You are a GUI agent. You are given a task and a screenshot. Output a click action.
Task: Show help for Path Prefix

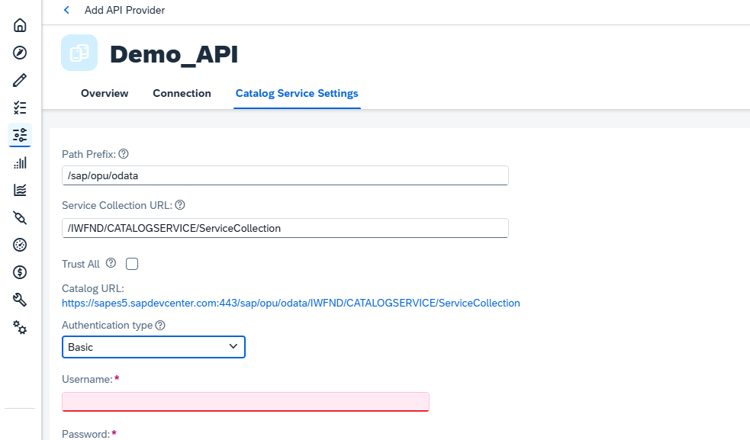[x=124, y=154]
